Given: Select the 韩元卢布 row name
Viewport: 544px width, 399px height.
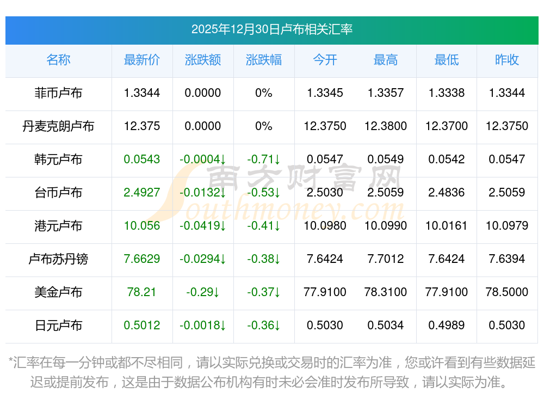Looking at the screenshot, I should pyautogui.click(x=58, y=159).
